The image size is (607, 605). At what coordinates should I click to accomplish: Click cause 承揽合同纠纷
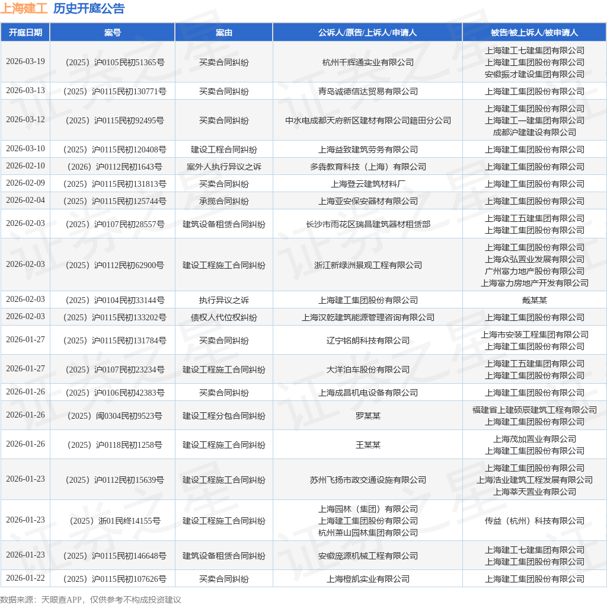223,201
